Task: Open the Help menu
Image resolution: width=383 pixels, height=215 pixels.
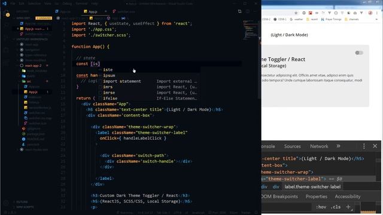Action: (95, 4)
